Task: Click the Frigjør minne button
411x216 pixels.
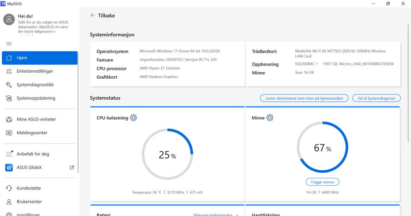Action: click(322, 182)
